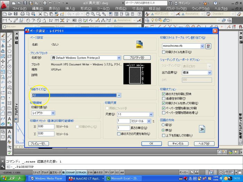Click the keyword search box at top
The image size is (243, 182).
point(146,3)
